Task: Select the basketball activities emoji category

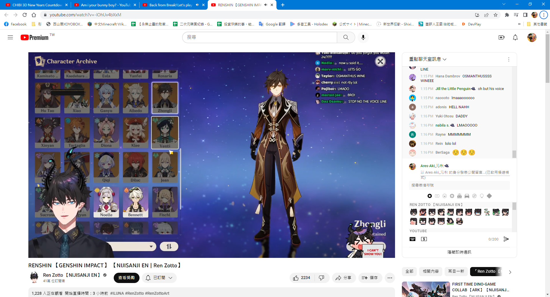Action: 474,196
